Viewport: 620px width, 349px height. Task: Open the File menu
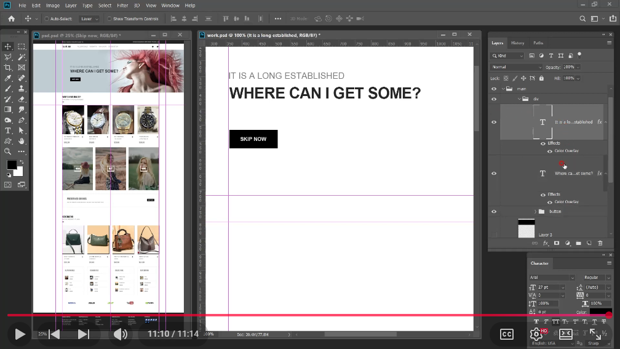coord(22,6)
